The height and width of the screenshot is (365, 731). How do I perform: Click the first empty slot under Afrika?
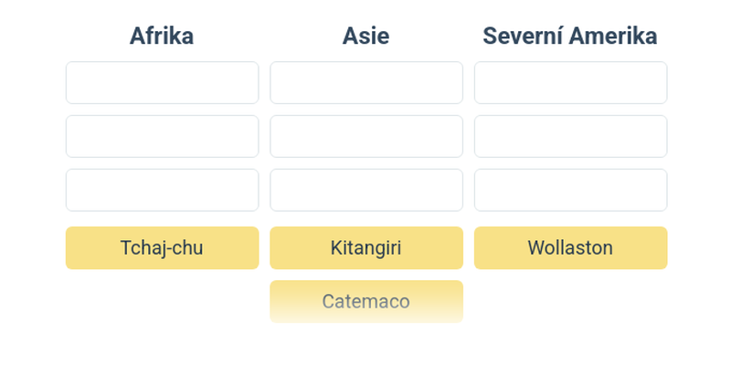click(162, 83)
